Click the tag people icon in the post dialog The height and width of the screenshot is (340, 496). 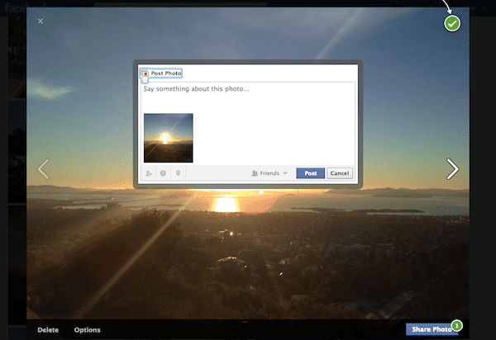149,173
